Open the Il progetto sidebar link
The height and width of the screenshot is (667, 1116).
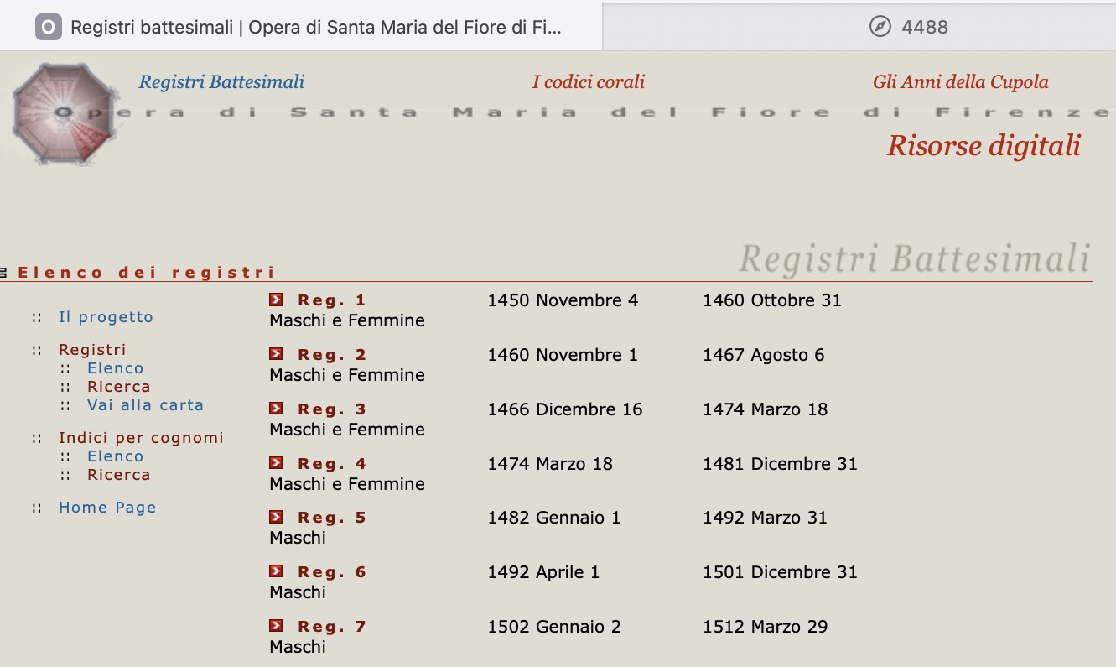106,317
